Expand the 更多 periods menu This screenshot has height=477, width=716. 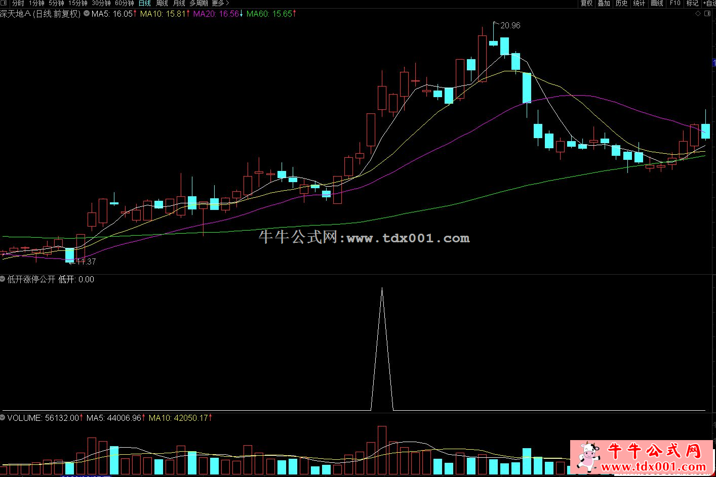(221, 3)
